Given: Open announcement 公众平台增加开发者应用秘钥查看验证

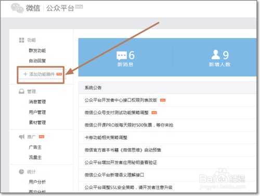Looking at the screenshot, I should (121, 163).
